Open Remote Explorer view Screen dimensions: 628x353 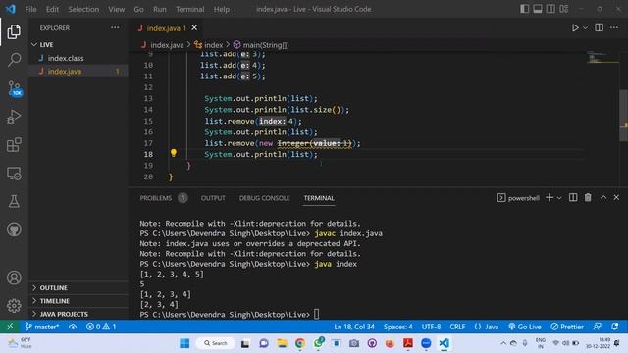14,174
